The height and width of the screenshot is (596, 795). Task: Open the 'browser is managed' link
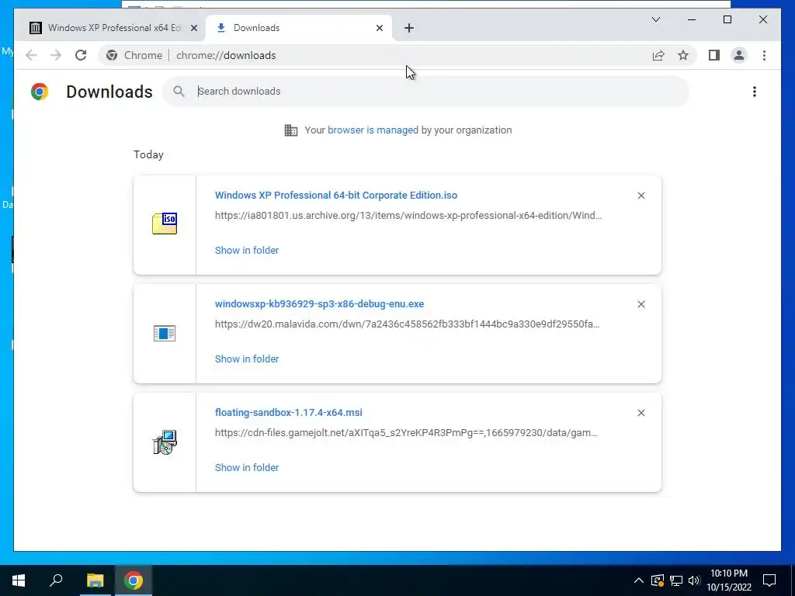tap(373, 130)
